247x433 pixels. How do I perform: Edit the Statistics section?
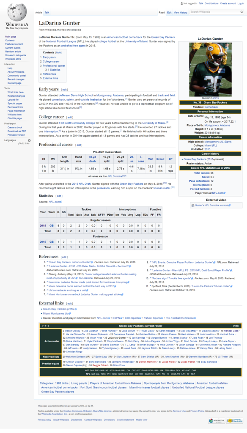(59, 196)
